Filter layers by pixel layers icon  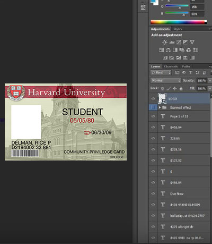click(177, 72)
